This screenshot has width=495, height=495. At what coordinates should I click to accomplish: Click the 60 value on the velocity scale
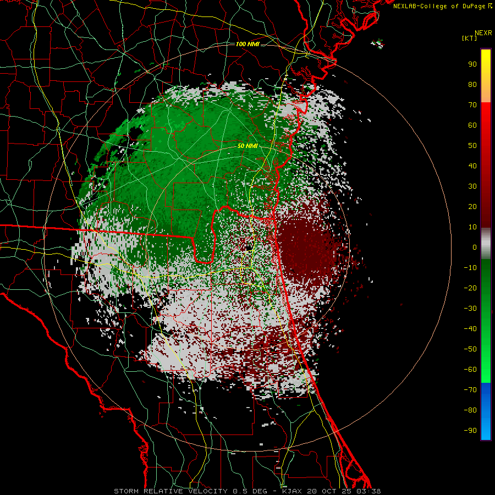coord(472,125)
